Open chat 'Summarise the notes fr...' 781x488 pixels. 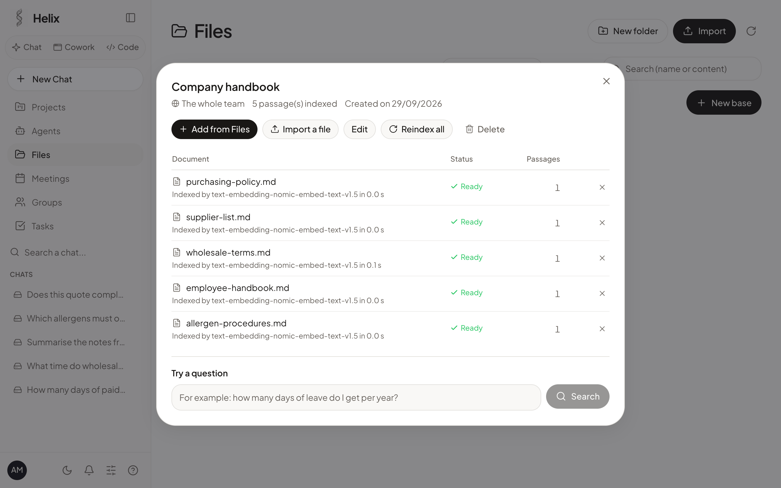pyautogui.click(x=75, y=342)
